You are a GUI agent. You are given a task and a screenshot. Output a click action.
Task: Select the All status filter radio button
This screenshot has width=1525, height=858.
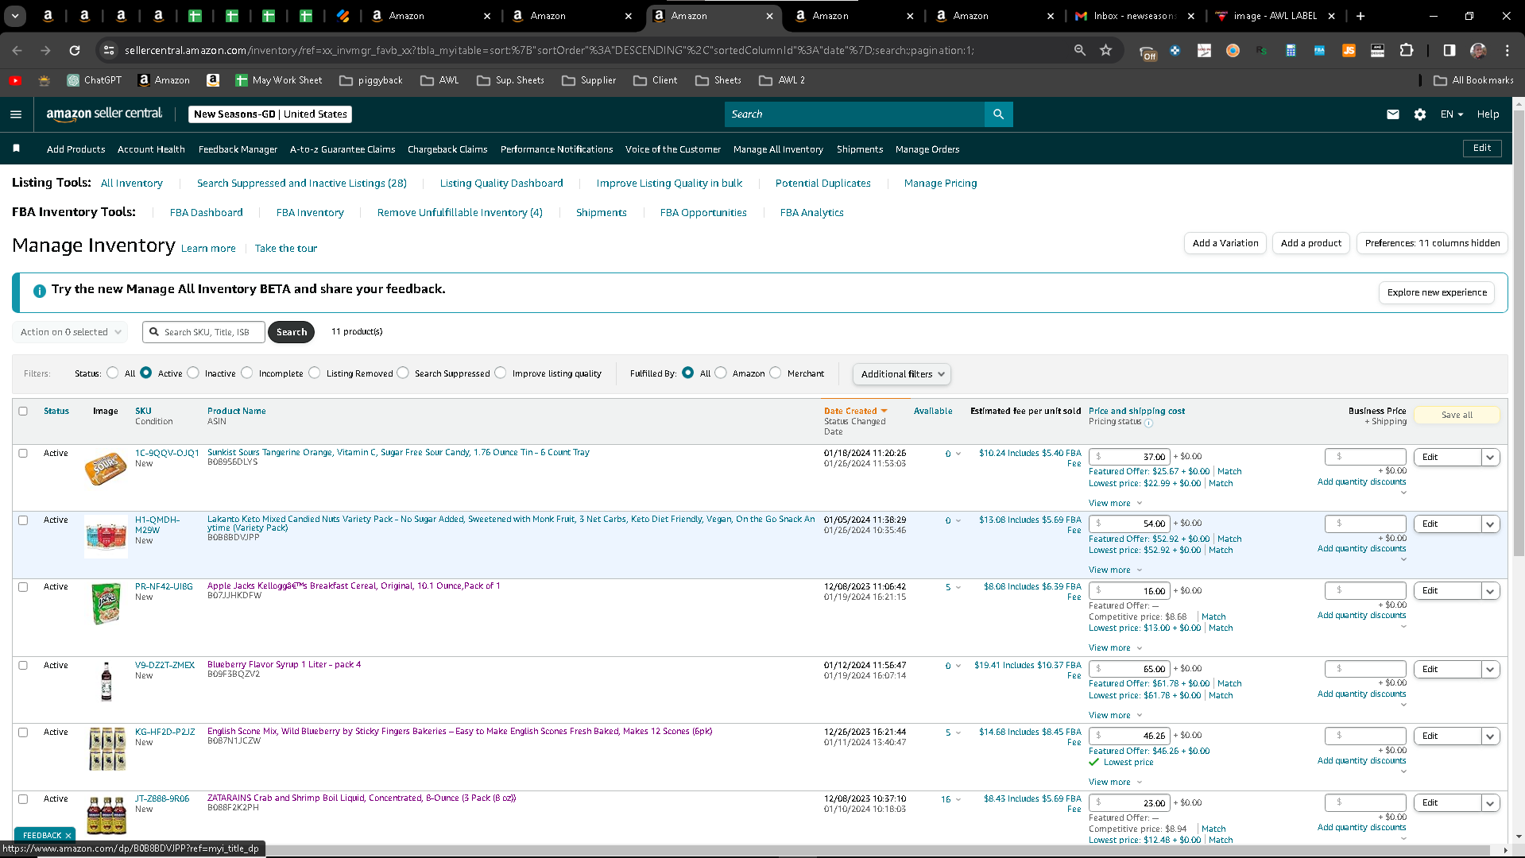(x=113, y=373)
